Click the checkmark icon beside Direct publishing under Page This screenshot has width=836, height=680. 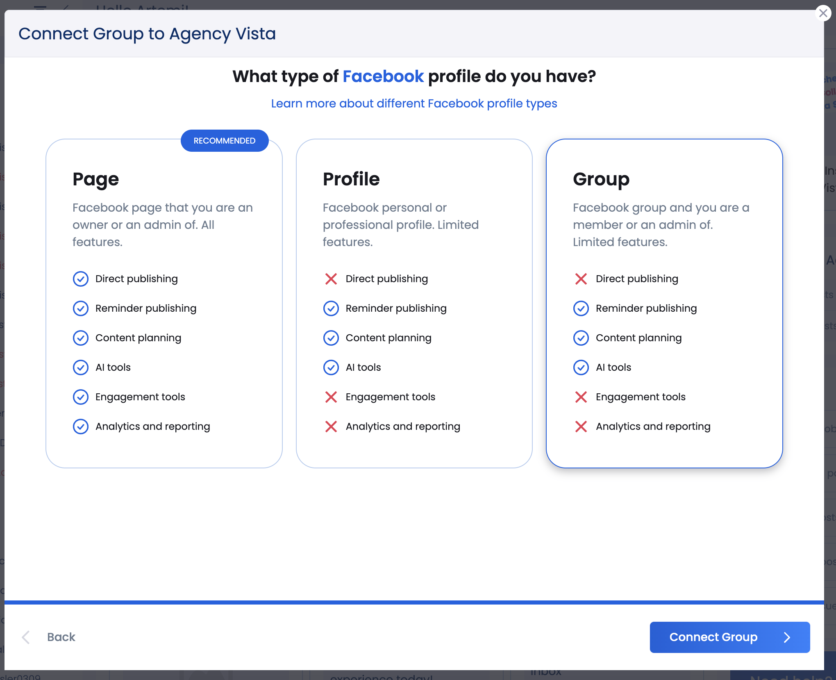[81, 279]
